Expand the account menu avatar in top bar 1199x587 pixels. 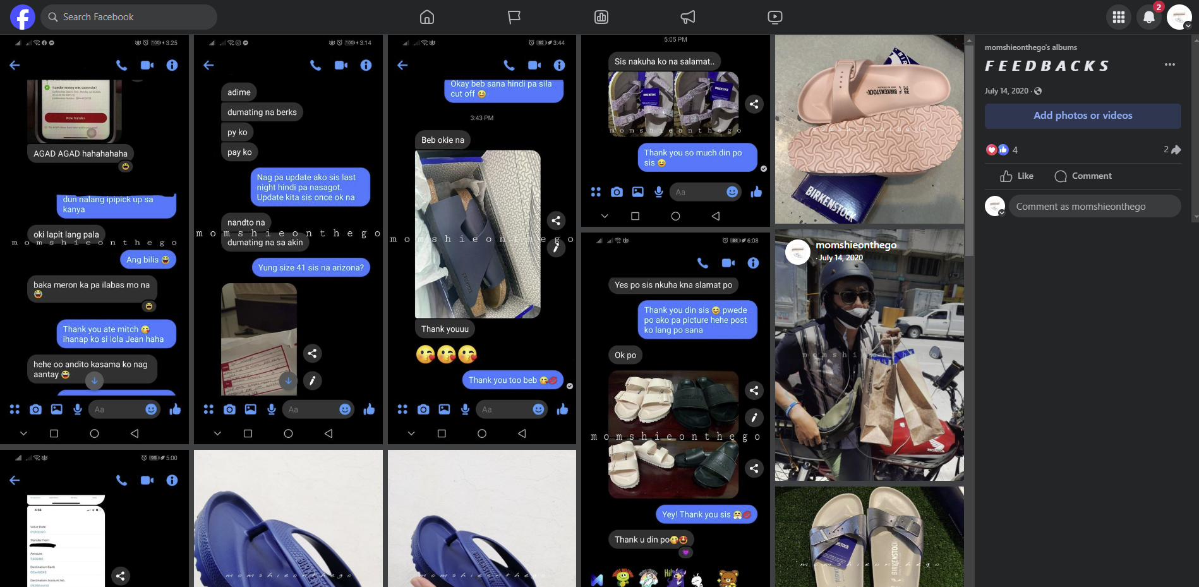[1179, 17]
